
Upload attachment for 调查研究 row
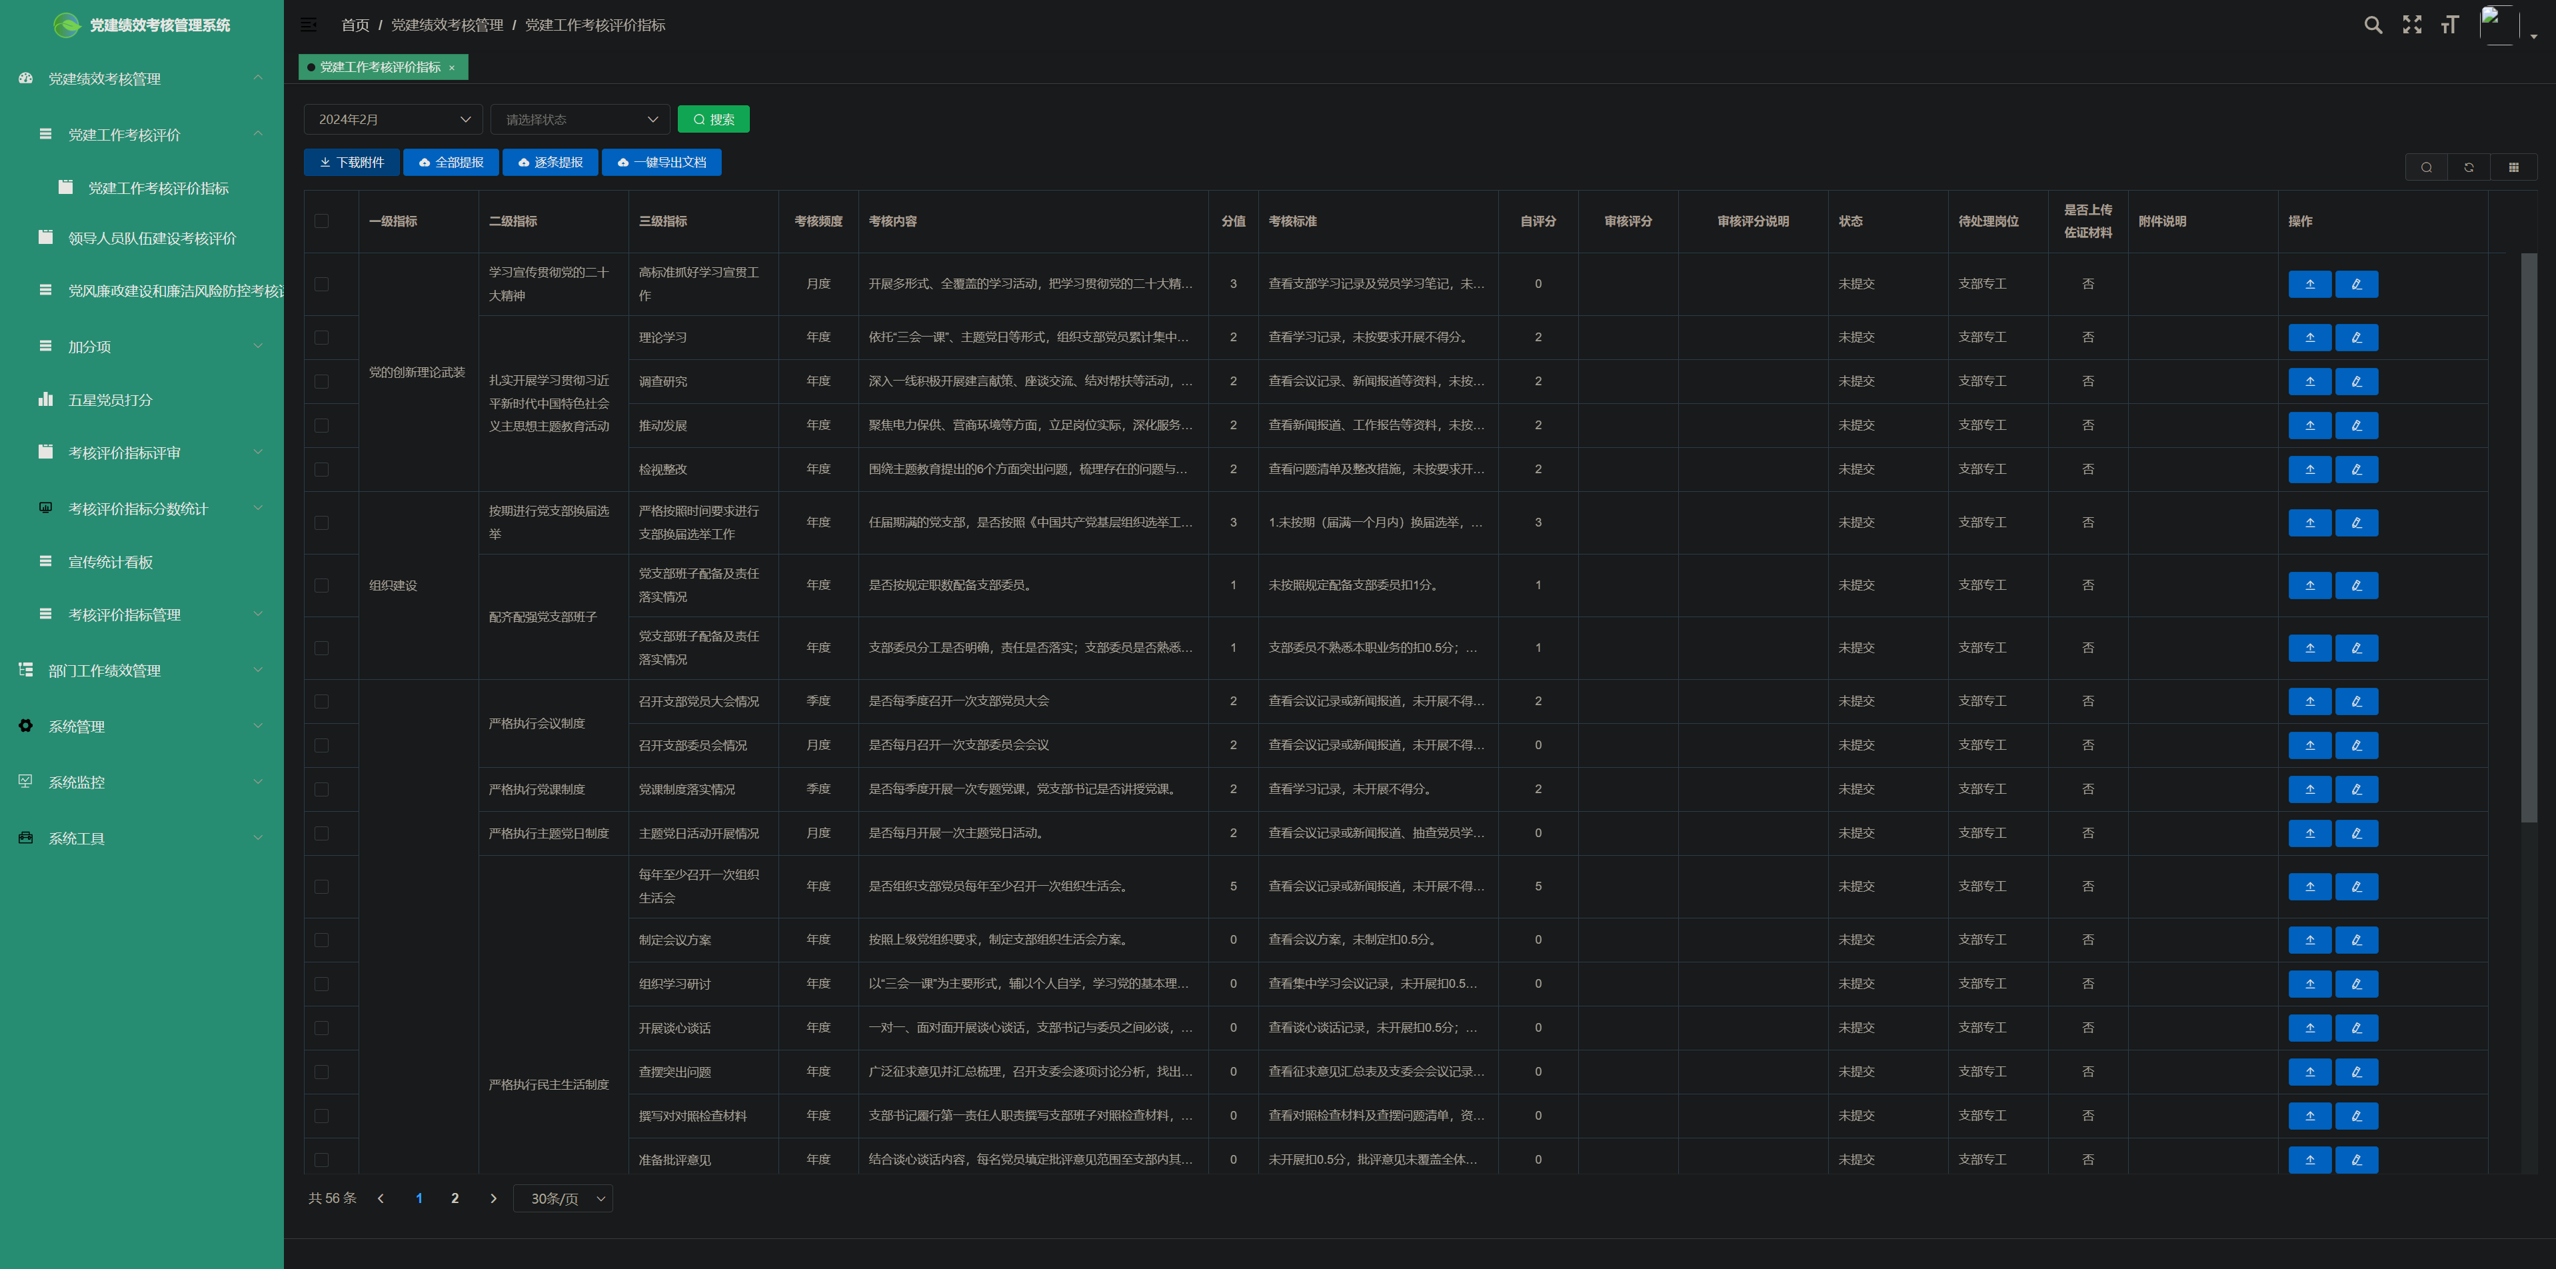click(x=2309, y=381)
